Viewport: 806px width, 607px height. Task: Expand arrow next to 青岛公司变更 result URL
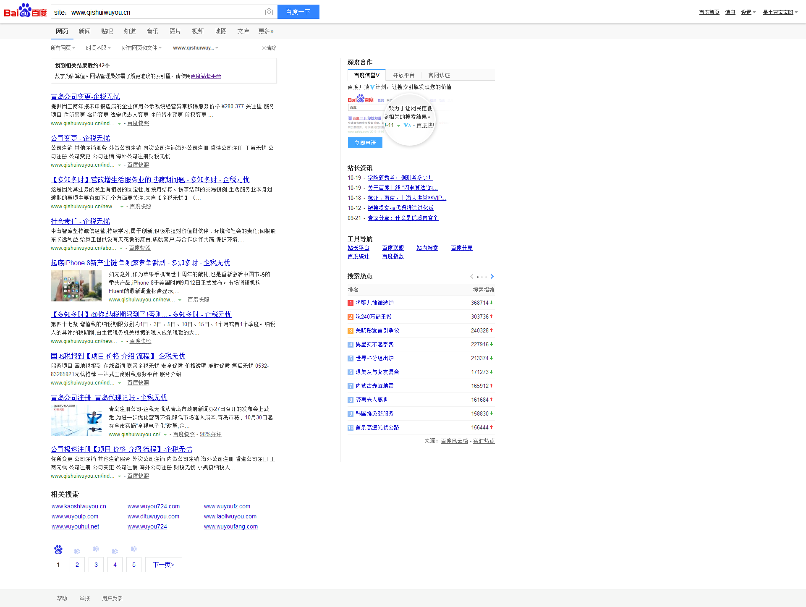point(119,124)
